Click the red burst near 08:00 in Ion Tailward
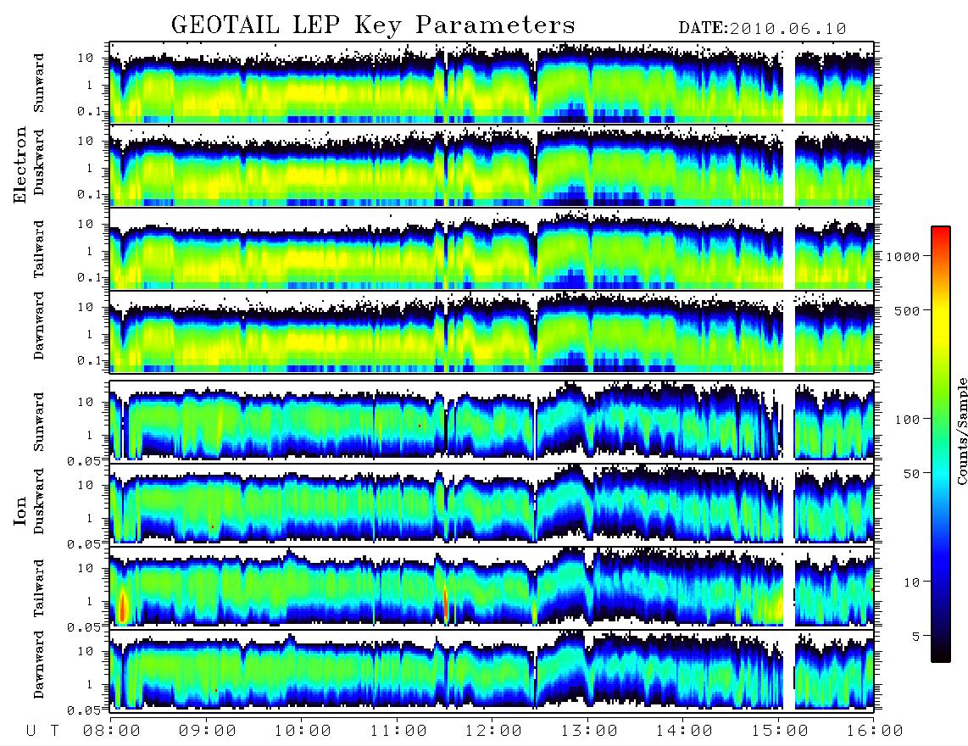 122,606
